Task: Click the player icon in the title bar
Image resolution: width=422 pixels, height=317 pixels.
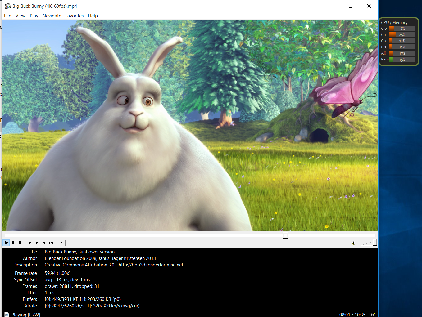Action: point(8,6)
